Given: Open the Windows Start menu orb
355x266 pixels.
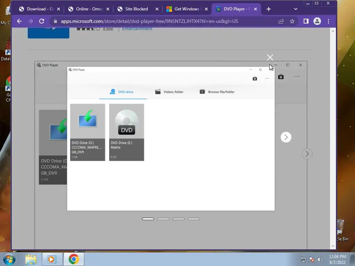Looking at the screenshot, I should click(x=9, y=259).
